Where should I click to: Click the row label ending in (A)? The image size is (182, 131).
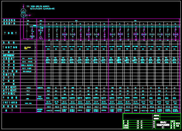click(x=9, y=93)
